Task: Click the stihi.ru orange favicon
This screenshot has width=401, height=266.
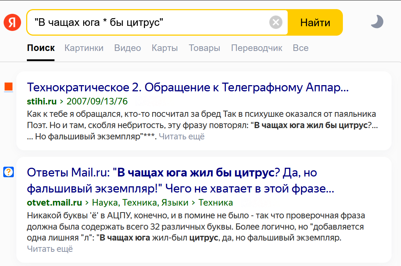Action: tap(8, 87)
